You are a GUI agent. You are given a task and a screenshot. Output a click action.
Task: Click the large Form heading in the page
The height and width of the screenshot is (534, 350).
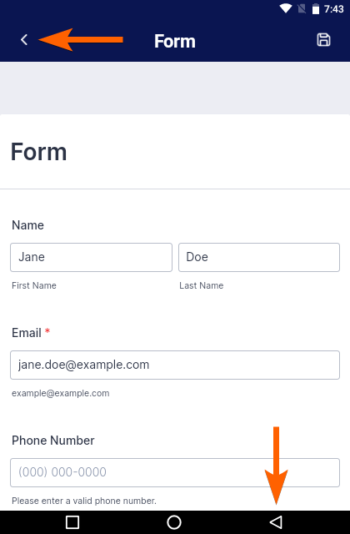click(x=39, y=152)
